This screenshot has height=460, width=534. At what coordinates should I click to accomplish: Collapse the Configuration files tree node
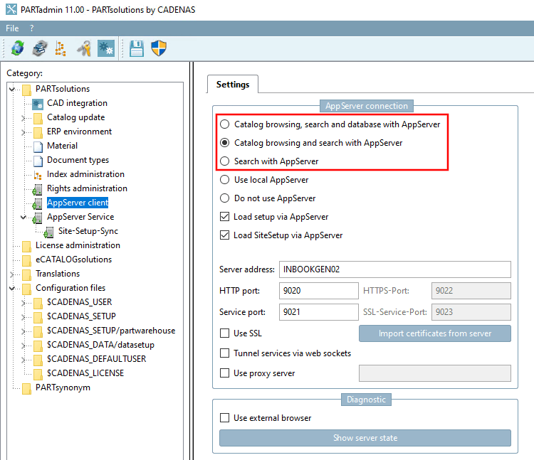tap(12, 289)
